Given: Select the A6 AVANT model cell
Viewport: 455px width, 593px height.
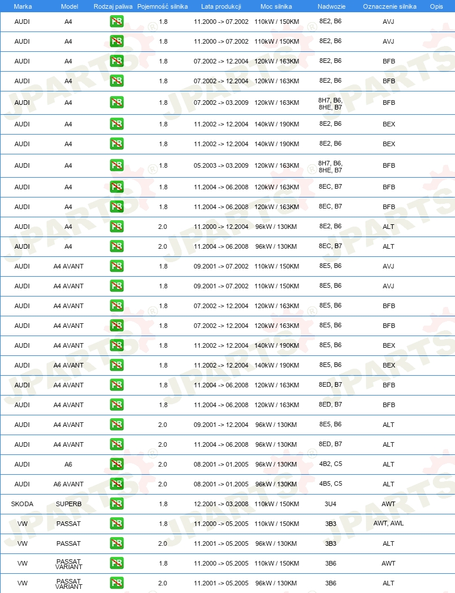Looking at the screenshot, I should click(x=69, y=484).
